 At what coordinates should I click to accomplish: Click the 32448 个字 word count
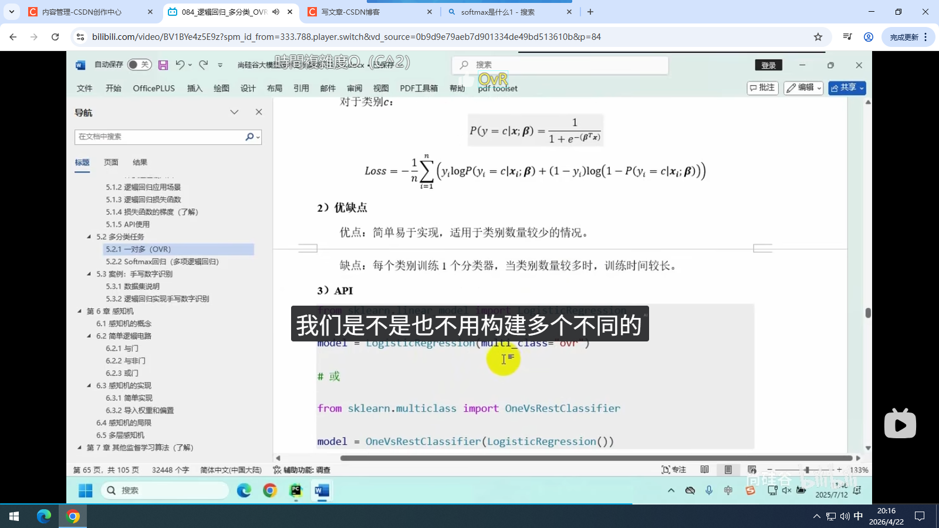coord(170,470)
